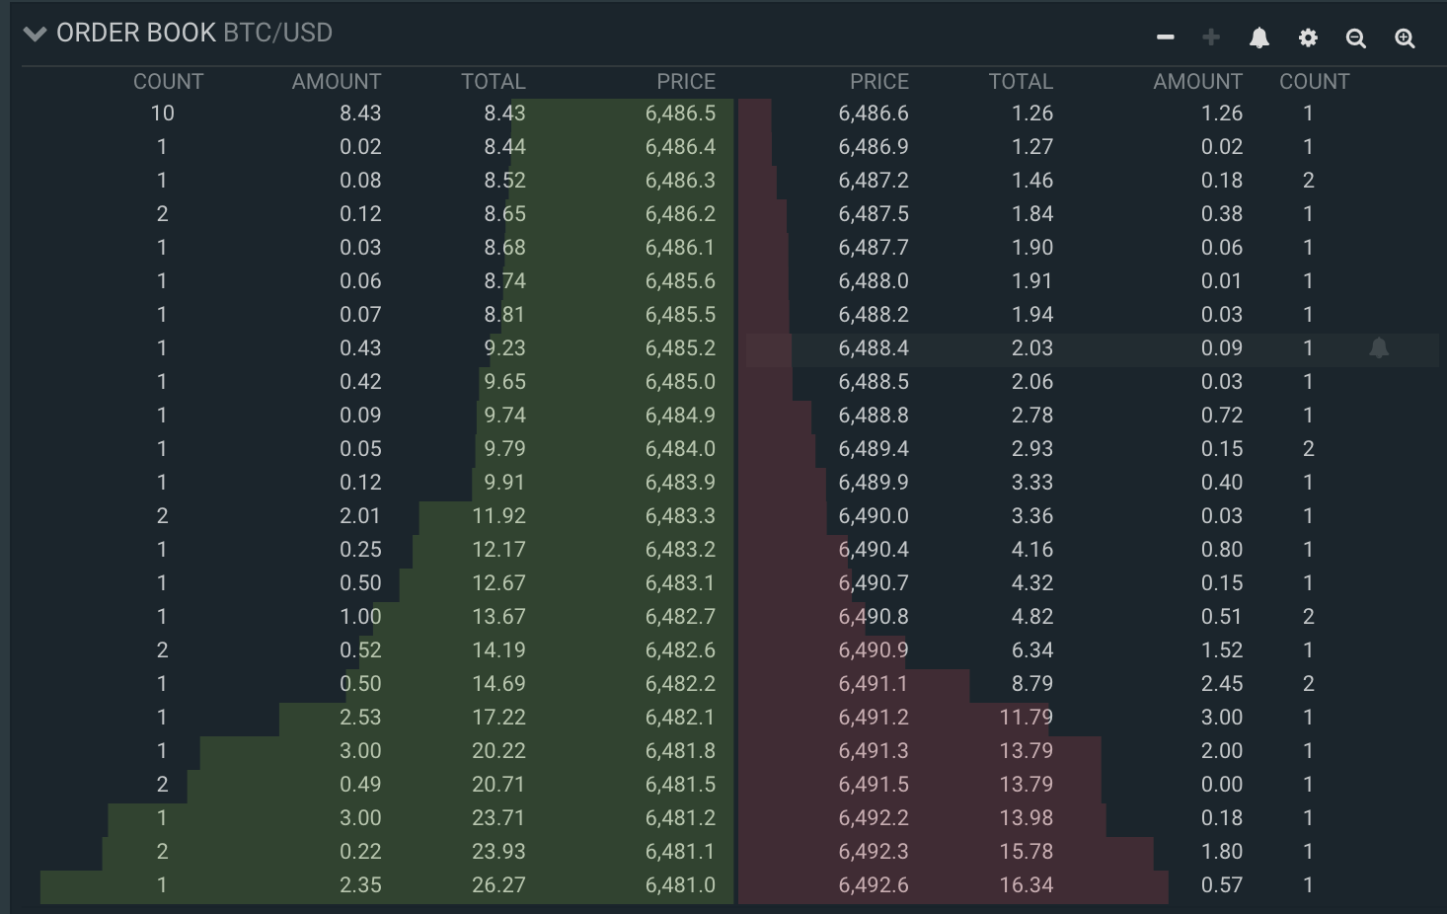Select bid price 6,481.2
Viewport: 1447px width, 914px height.
[680, 818]
